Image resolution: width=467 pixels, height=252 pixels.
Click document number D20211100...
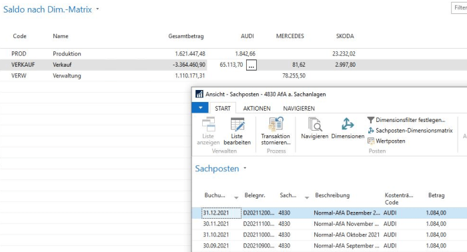[259, 224]
